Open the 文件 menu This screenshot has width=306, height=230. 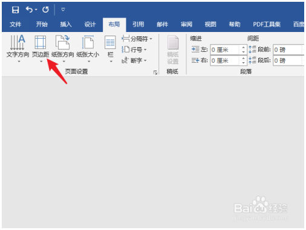(x=15, y=25)
